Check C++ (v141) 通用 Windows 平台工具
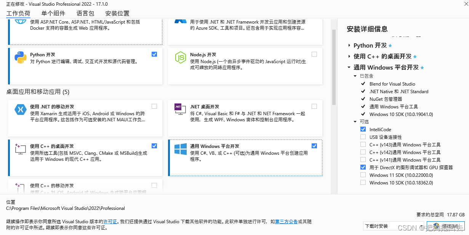The width and height of the screenshot is (469, 235). point(363,160)
